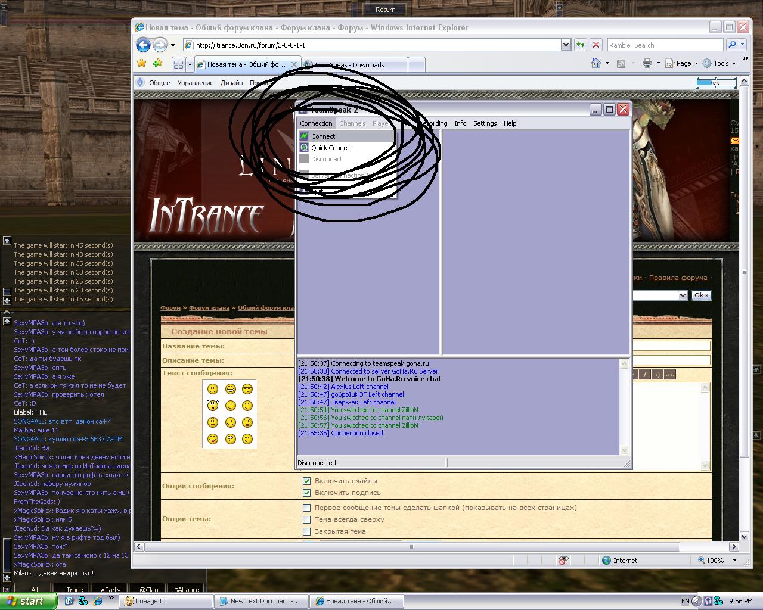This screenshot has width=763, height=610.
Task: Click Add to Favorites star-plus icon
Action: [x=157, y=63]
